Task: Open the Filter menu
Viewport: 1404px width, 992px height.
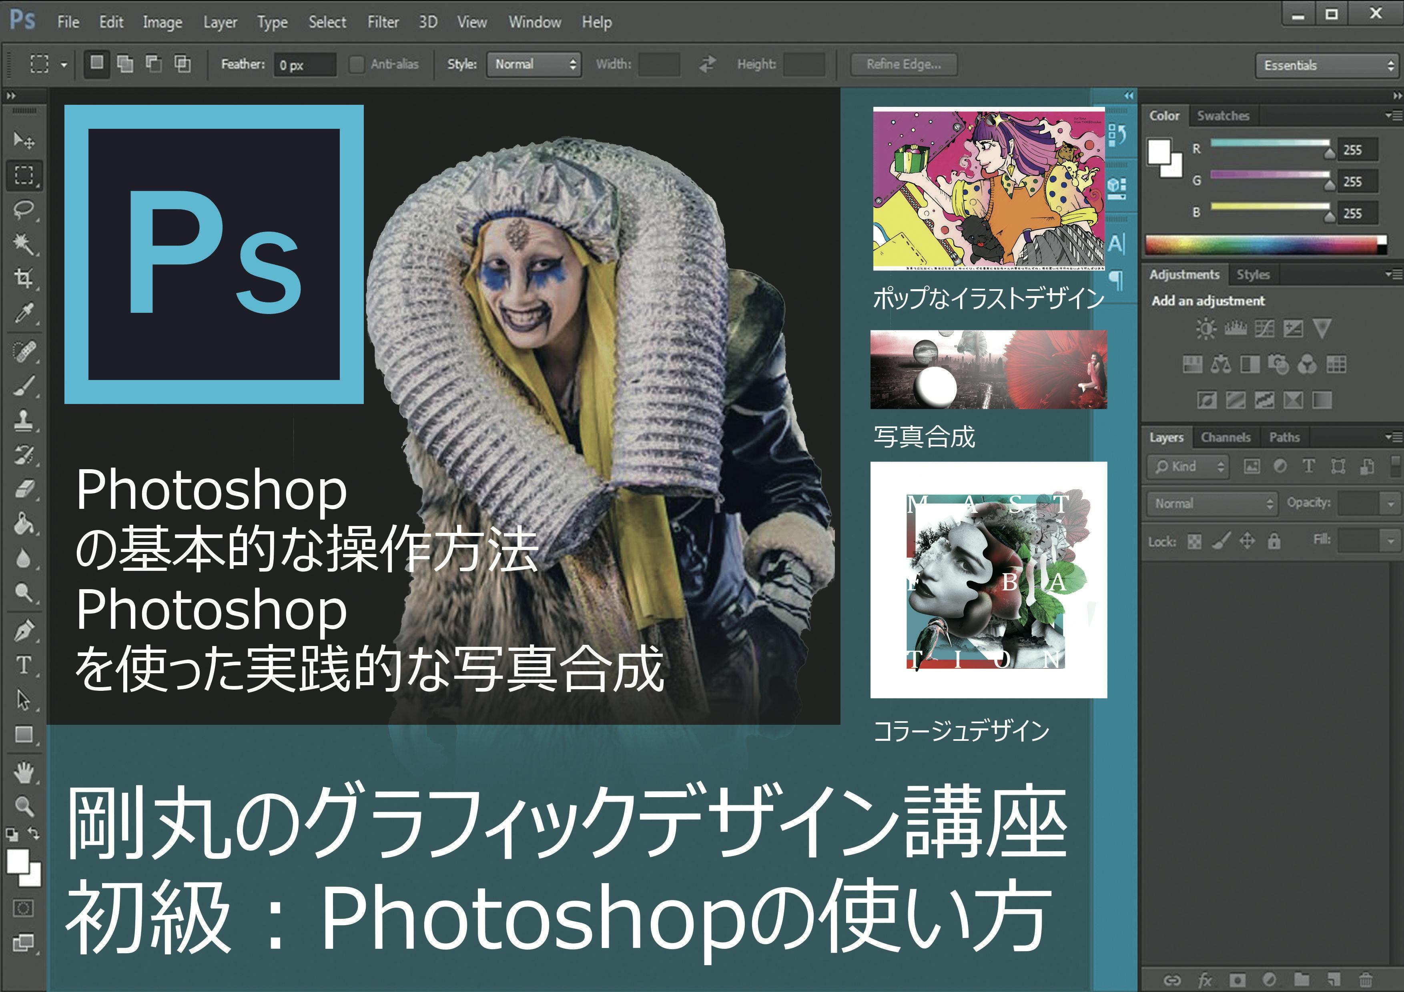Action: click(x=383, y=22)
